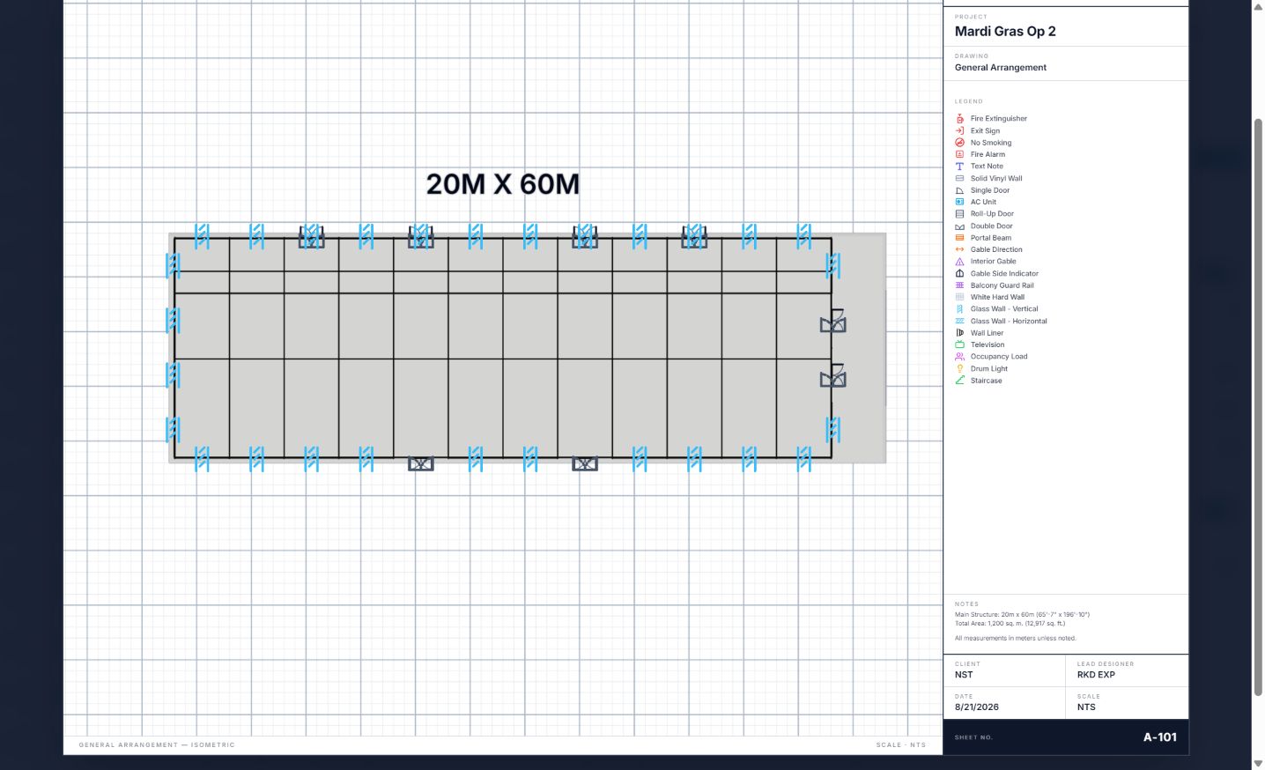Click the Portal Beam legend icon
The width and height of the screenshot is (1265, 770).
(959, 237)
